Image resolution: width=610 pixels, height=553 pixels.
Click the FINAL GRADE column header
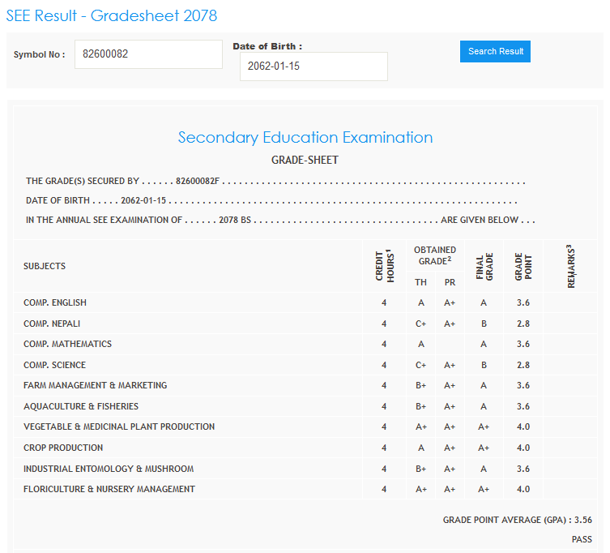[484, 266]
